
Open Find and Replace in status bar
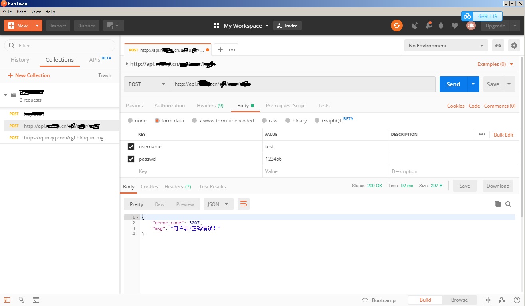(x=22, y=300)
